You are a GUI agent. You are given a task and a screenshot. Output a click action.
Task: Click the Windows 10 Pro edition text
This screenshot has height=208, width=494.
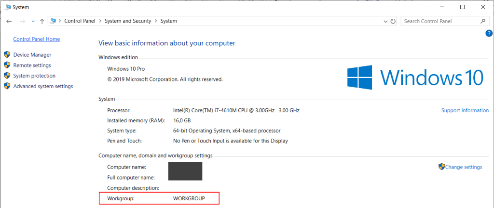(126, 69)
